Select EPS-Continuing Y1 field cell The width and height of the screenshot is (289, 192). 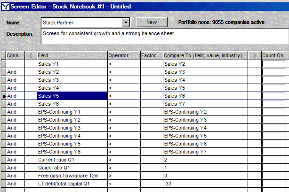(72, 112)
